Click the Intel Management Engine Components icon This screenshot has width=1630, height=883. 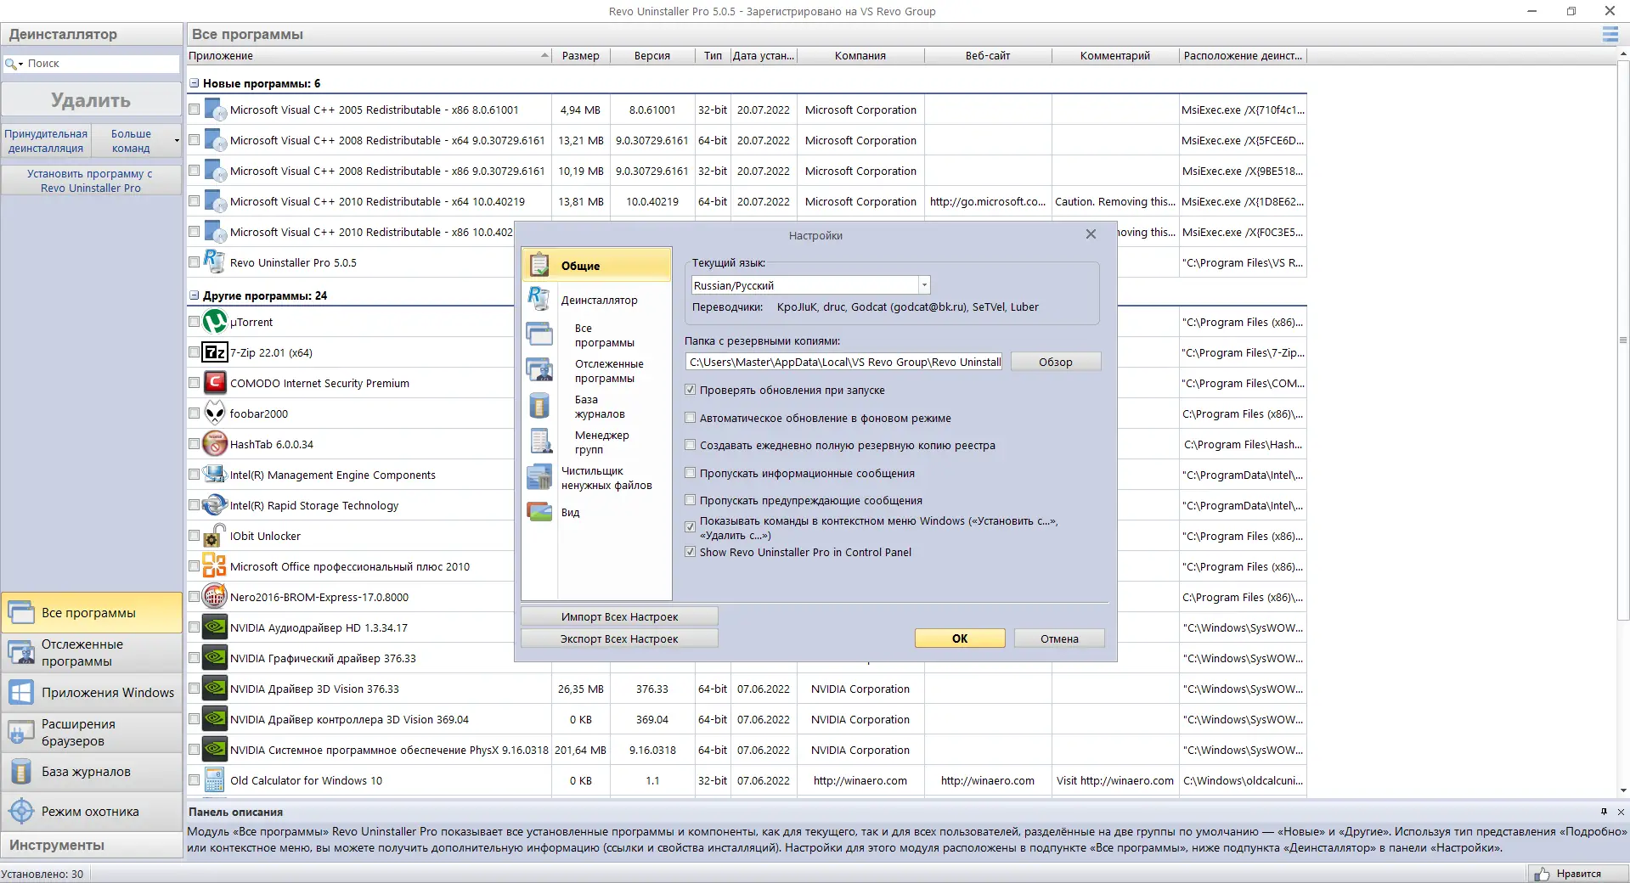[215, 475]
